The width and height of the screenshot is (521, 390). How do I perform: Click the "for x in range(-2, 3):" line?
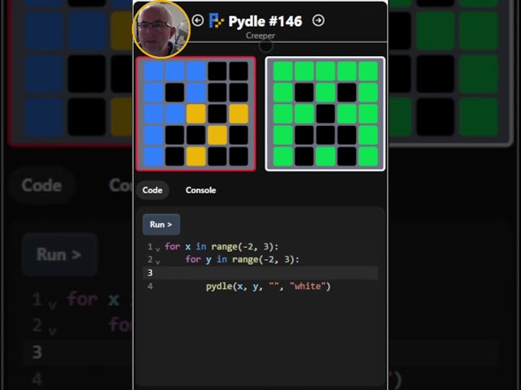221,247
